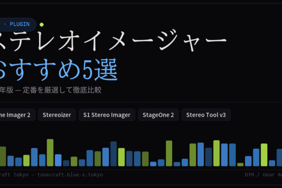Select the Stereo Tool v3 chip

tap(206, 115)
